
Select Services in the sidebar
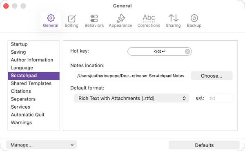(33, 107)
